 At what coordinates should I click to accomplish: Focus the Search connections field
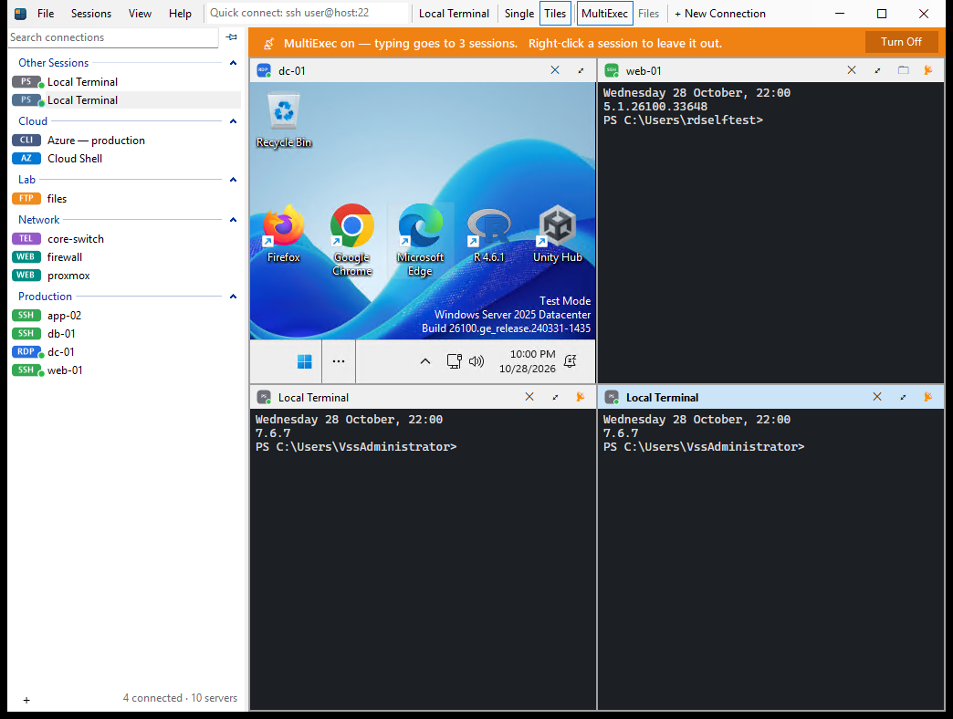click(x=113, y=37)
